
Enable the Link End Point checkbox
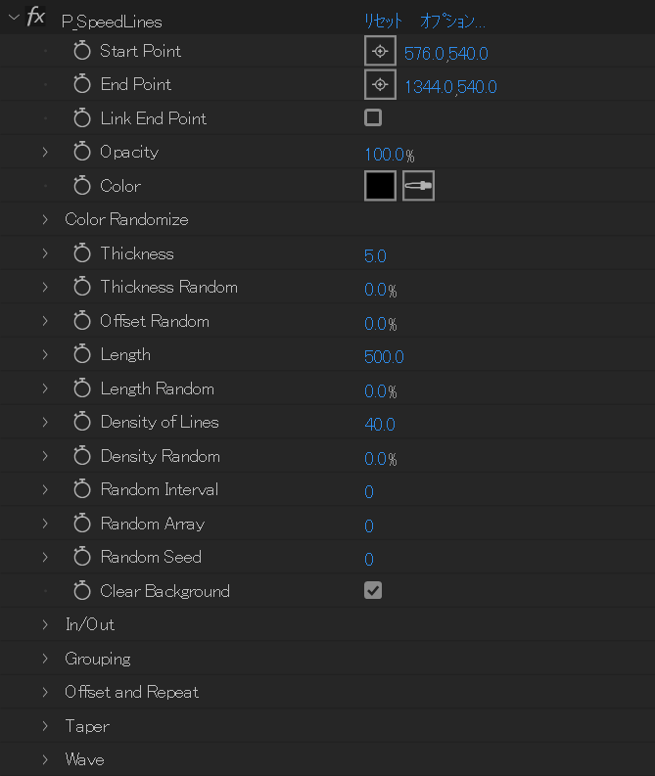click(373, 117)
